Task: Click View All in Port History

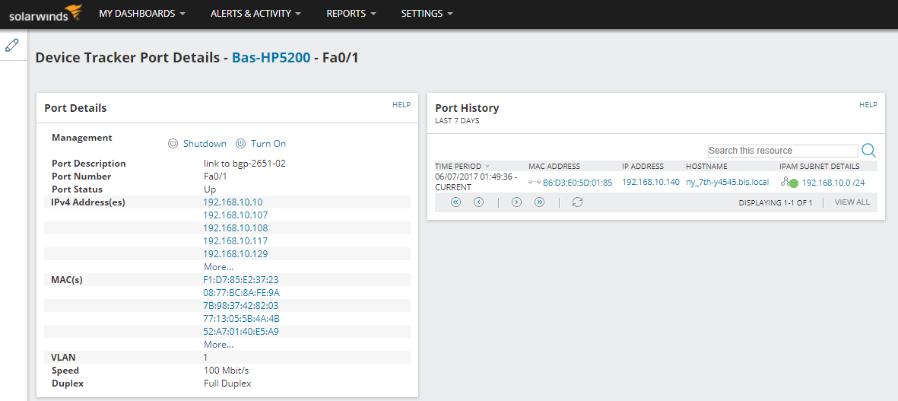Action: click(852, 202)
